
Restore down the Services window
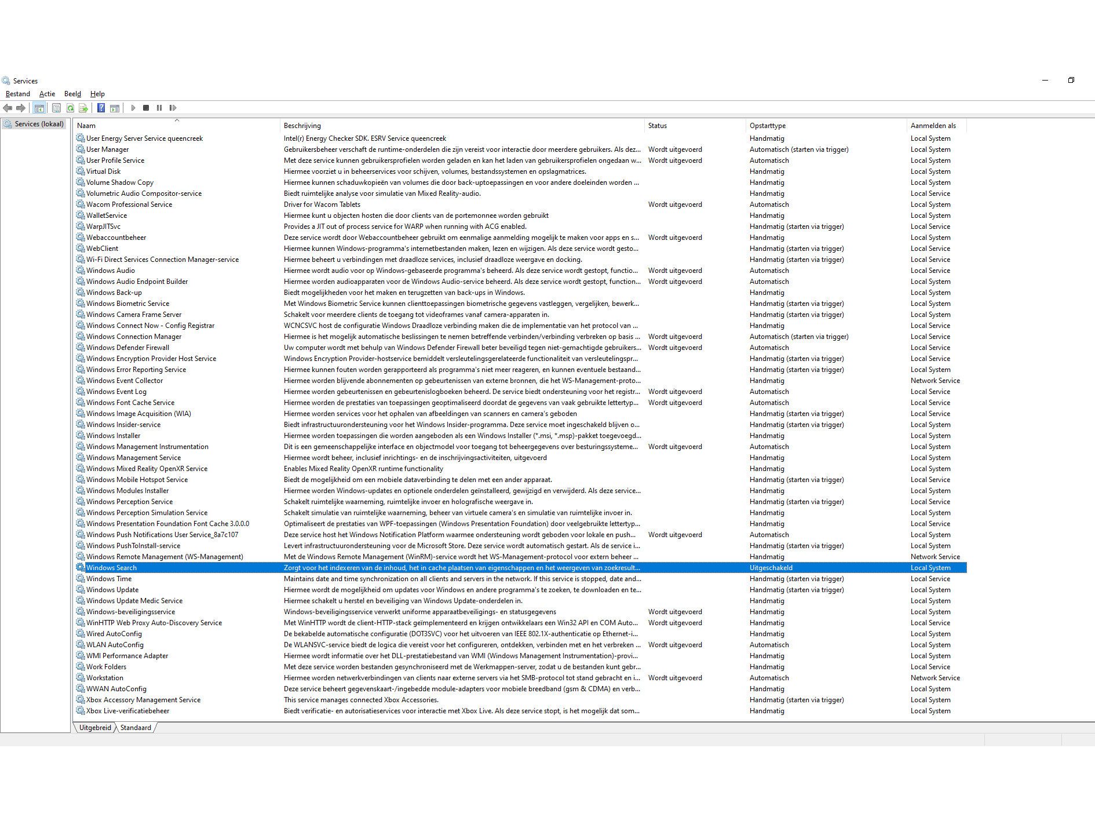1071,80
